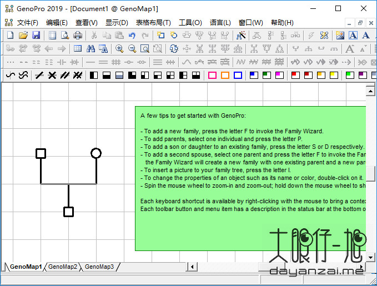Insert picture using the image icon
The height and width of the screenshot is (286, 377).
(340, 36)
